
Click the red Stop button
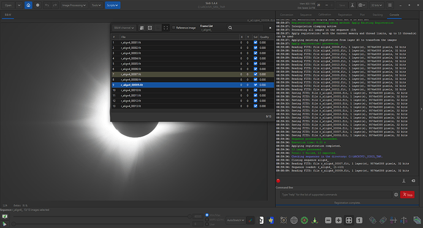[407, 194]
